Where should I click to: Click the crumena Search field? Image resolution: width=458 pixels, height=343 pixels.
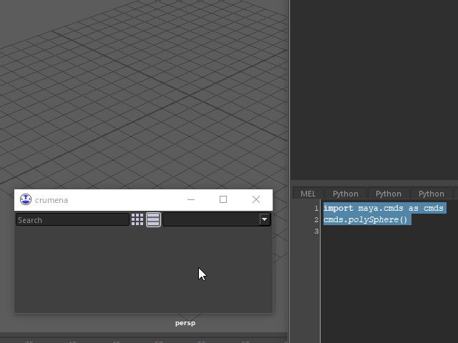coord(72,219)
